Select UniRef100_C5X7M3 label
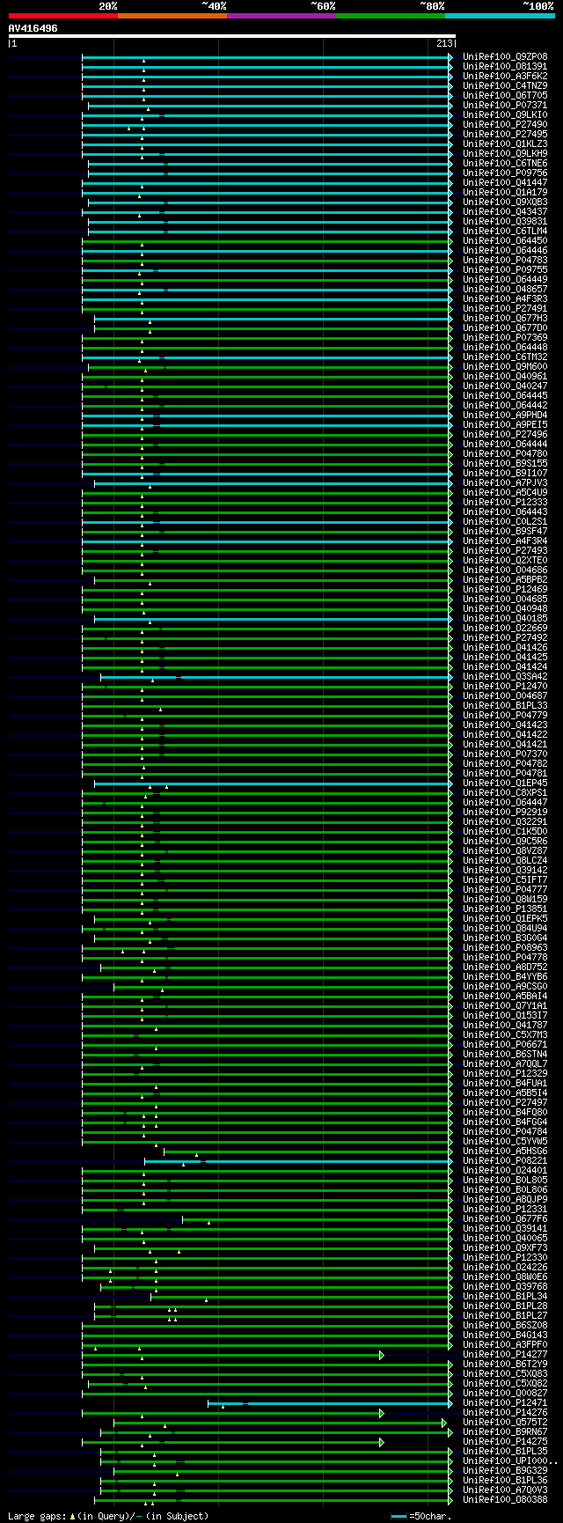The height and width of the screenshot is (1523, 563). point(505,1035)
